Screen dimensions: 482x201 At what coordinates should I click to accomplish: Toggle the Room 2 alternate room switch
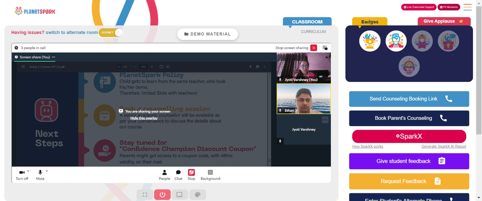(111, 33)
